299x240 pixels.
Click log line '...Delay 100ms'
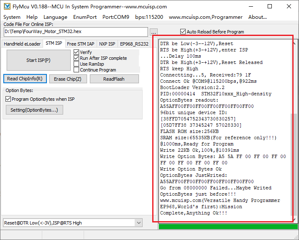pos(180,56)
